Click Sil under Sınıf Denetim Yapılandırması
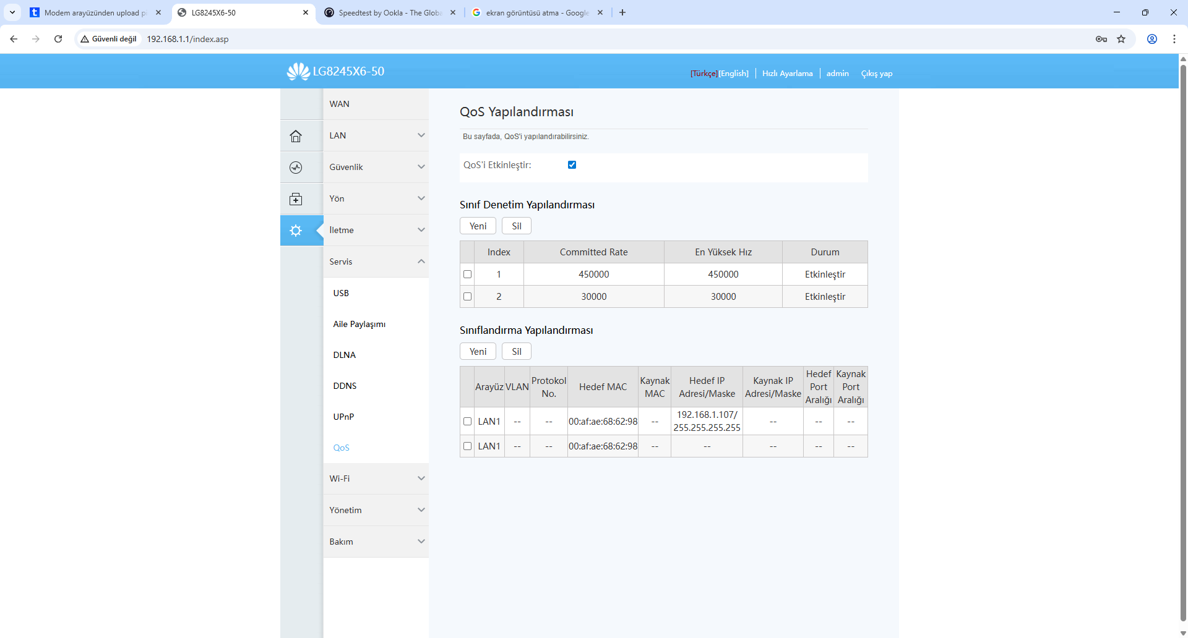Screen dimensions: 1188x638 517,226
